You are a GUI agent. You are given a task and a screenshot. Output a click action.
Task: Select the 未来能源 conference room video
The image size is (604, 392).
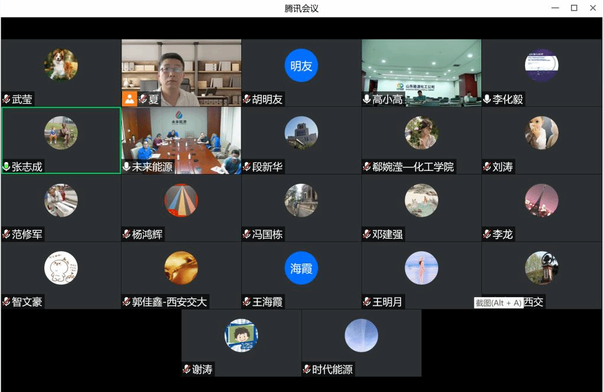pyautogui.click(x=181, y=139)
